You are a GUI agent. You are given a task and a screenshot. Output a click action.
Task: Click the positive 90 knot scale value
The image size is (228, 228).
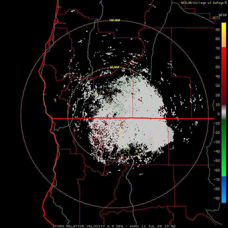click(x=218, y=30)
